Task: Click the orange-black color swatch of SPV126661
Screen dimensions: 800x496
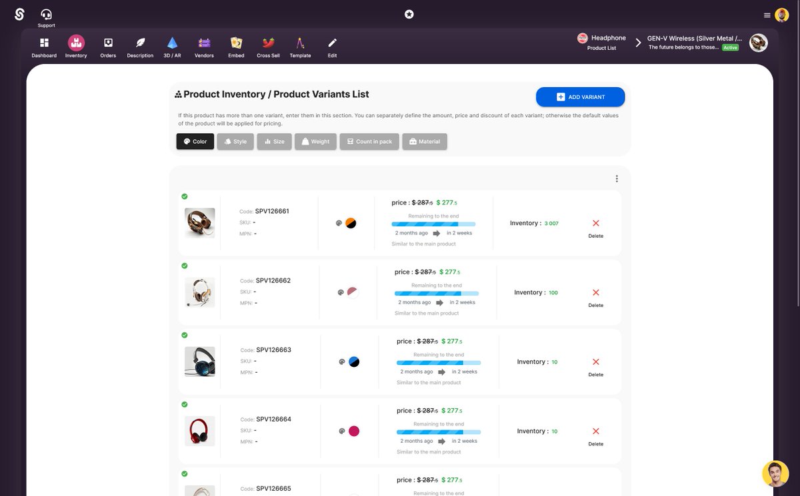Action: click(351, 223)
